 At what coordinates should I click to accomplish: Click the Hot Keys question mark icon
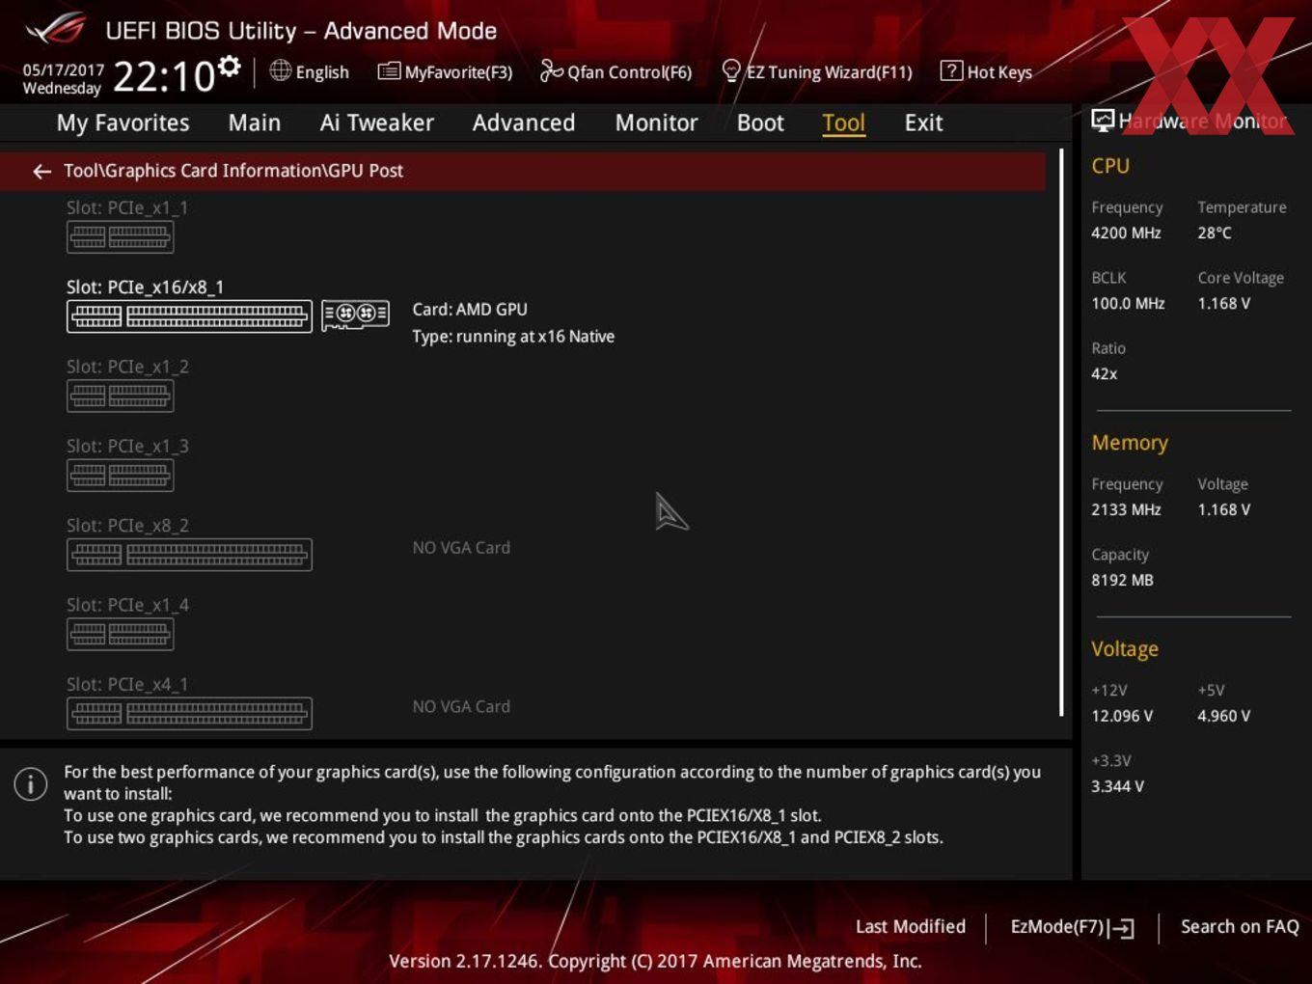(x=951, y=70)
